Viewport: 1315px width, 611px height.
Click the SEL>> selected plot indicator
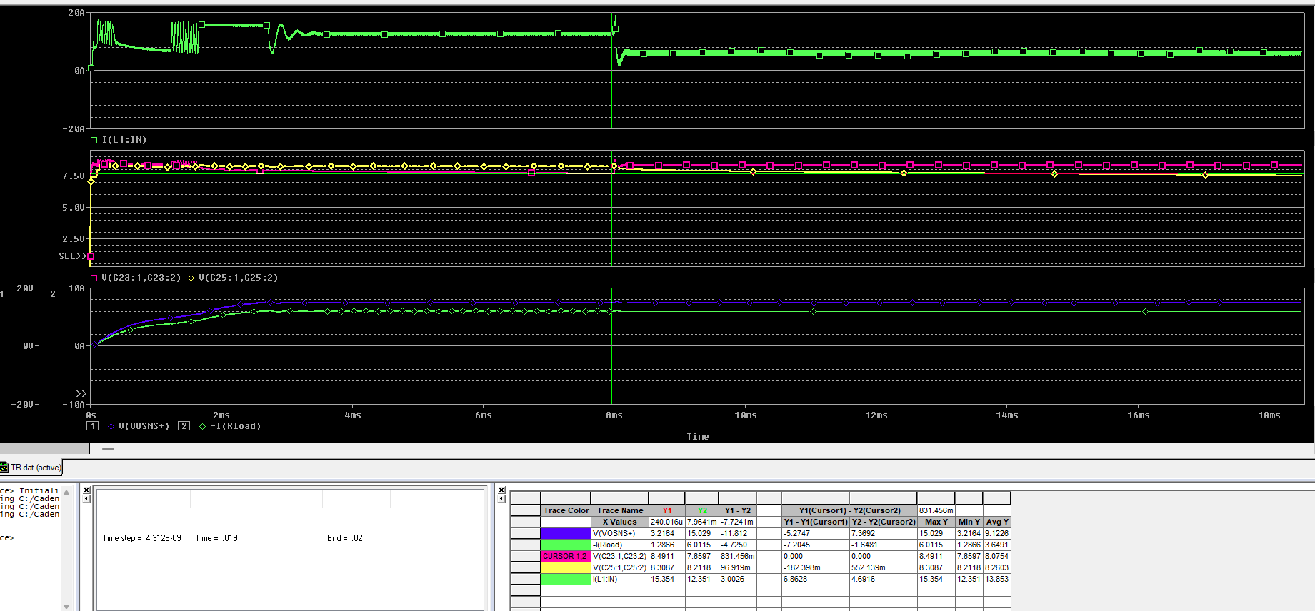click(72, 256)
